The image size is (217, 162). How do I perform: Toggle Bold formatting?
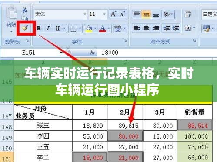(39, 29)
